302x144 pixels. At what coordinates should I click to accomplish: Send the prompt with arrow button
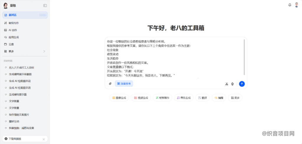pyautogui.click(x=242, y=84)
